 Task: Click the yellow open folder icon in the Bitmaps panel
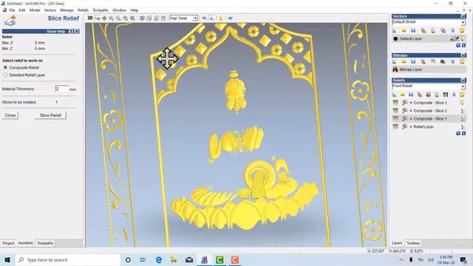pyautogui.click(x=404, y=61)
